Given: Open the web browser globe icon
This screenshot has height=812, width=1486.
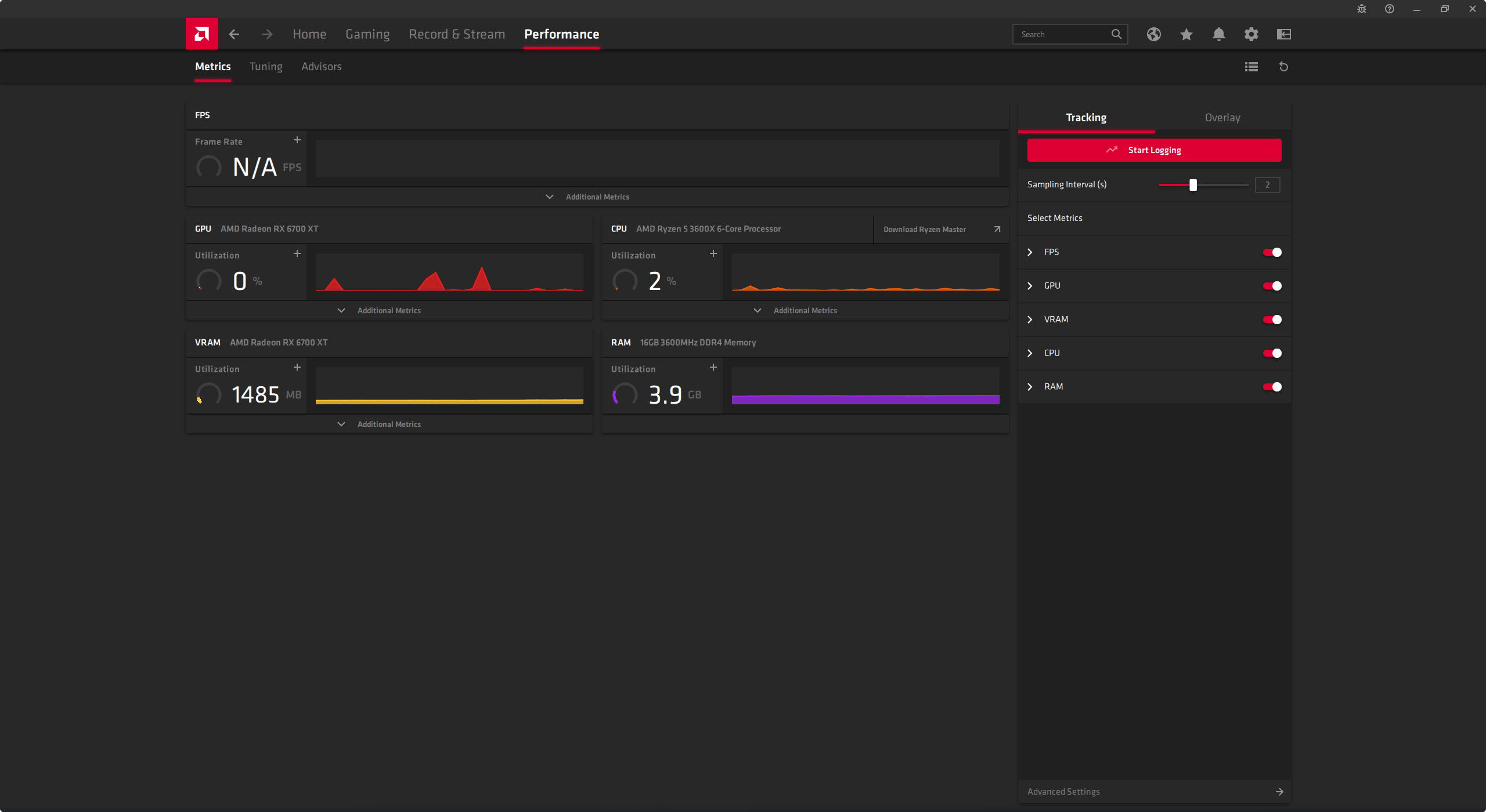Looking at the screenshot, I should point(1154,34).
